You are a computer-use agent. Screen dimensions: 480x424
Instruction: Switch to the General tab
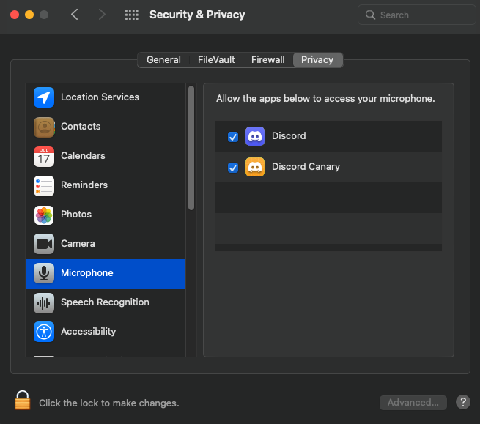[163, 60]
